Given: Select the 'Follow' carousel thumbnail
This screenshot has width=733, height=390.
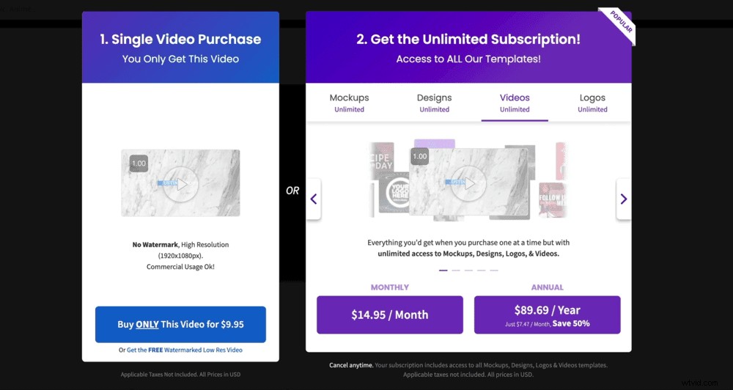Looking at the screenshot, I should [x=551, y=201].
